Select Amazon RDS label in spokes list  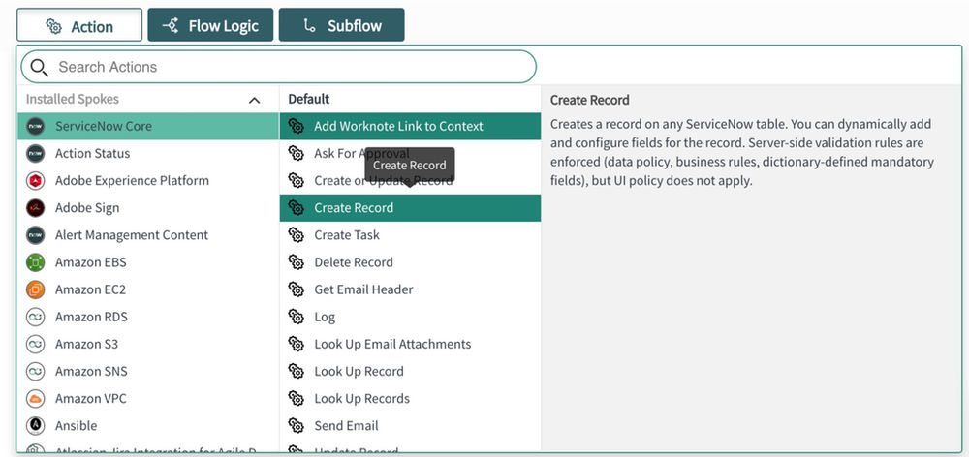point(91,317)
